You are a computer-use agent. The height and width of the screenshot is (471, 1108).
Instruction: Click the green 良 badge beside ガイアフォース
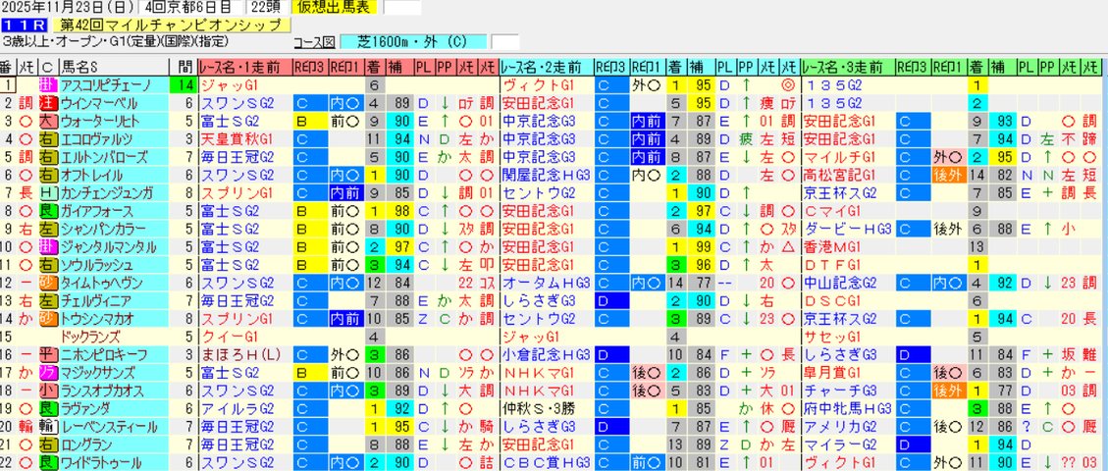coord(49,210)
